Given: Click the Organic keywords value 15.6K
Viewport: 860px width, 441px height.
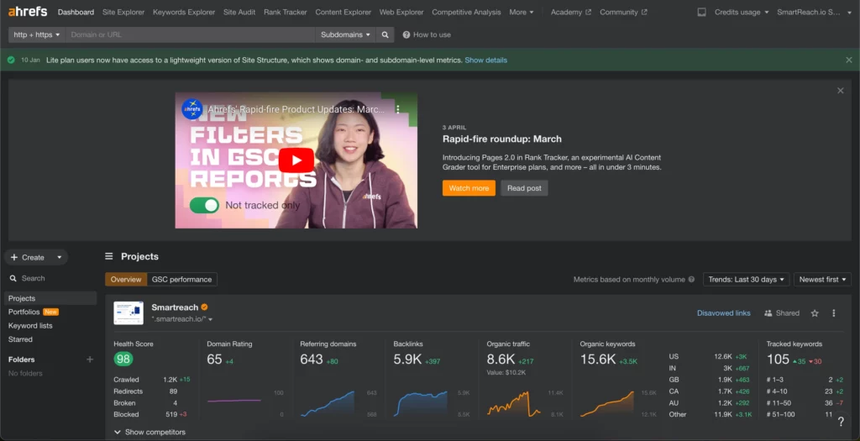Looking at the screenshot, I should (x=598, y=360).
